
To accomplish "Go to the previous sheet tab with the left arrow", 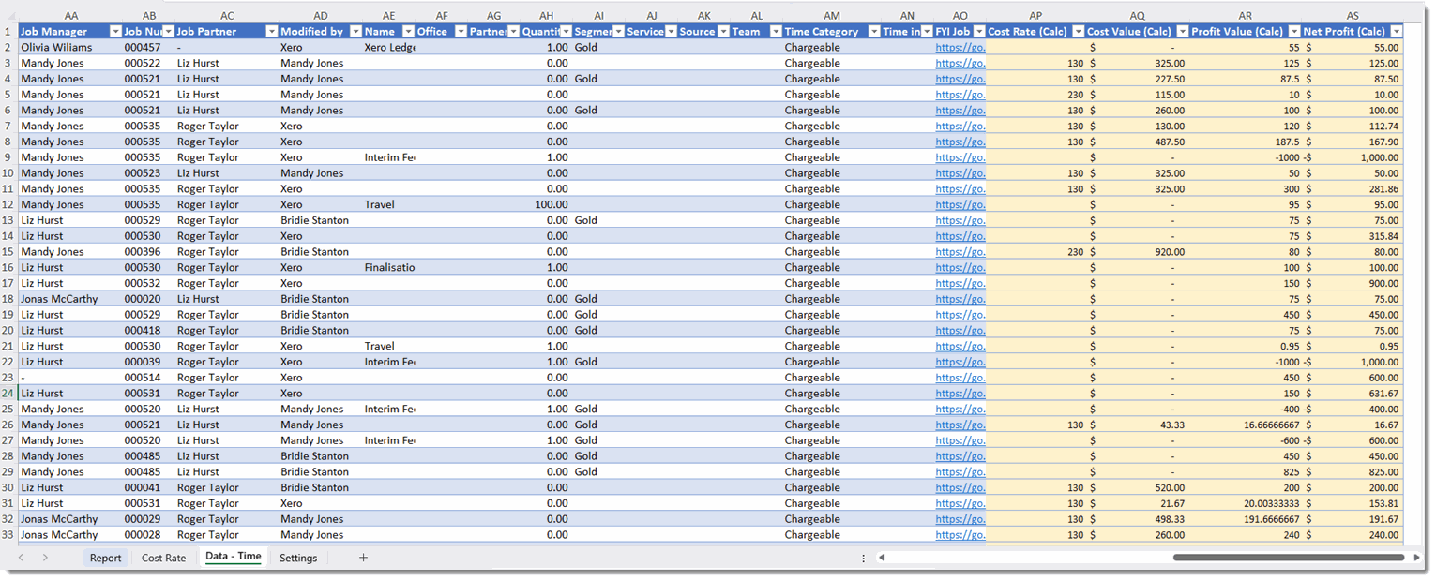I will pos(22,558).
